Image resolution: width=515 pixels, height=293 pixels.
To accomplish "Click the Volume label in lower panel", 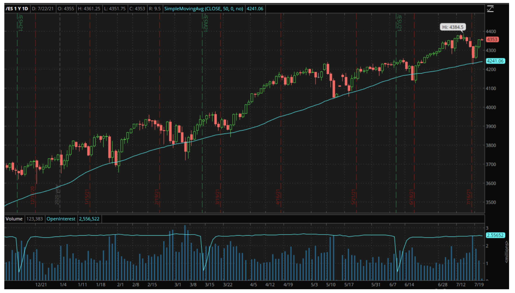I will [14, 219].
